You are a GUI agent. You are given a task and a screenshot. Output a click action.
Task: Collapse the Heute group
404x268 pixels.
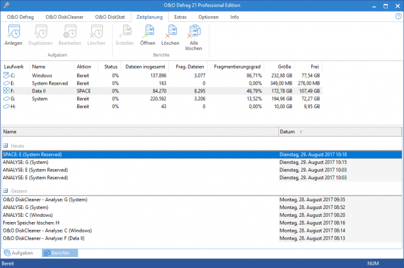click(x=6, y=146)
